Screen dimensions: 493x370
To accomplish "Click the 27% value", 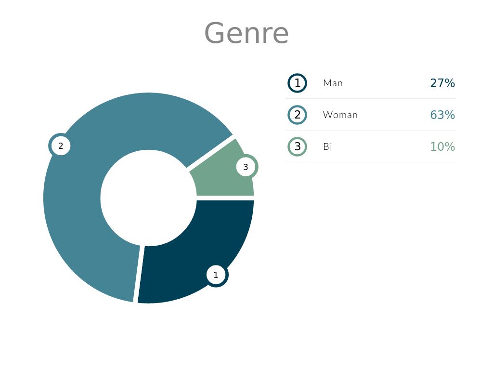I will click(x=442, y=83).
